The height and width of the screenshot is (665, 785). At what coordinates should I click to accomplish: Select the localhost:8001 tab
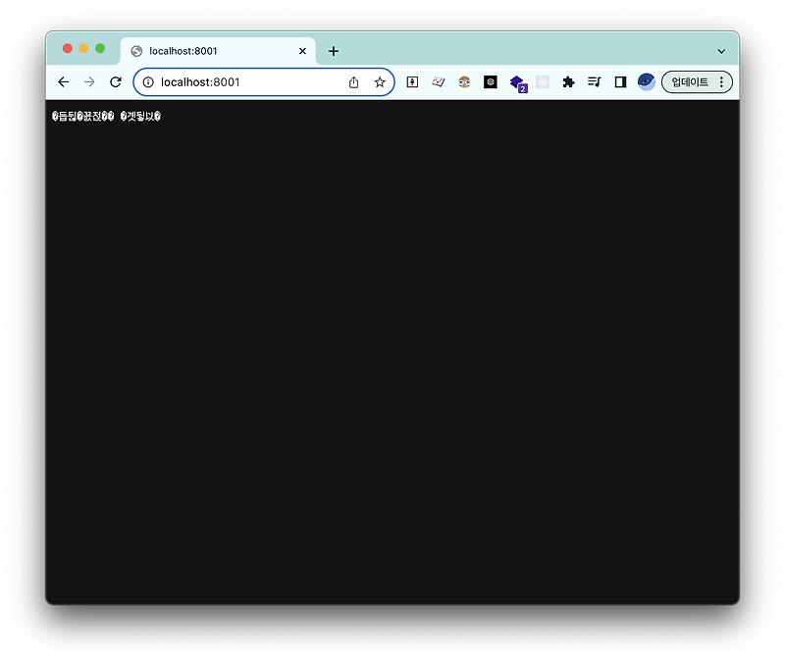click(x=196, y=51)
